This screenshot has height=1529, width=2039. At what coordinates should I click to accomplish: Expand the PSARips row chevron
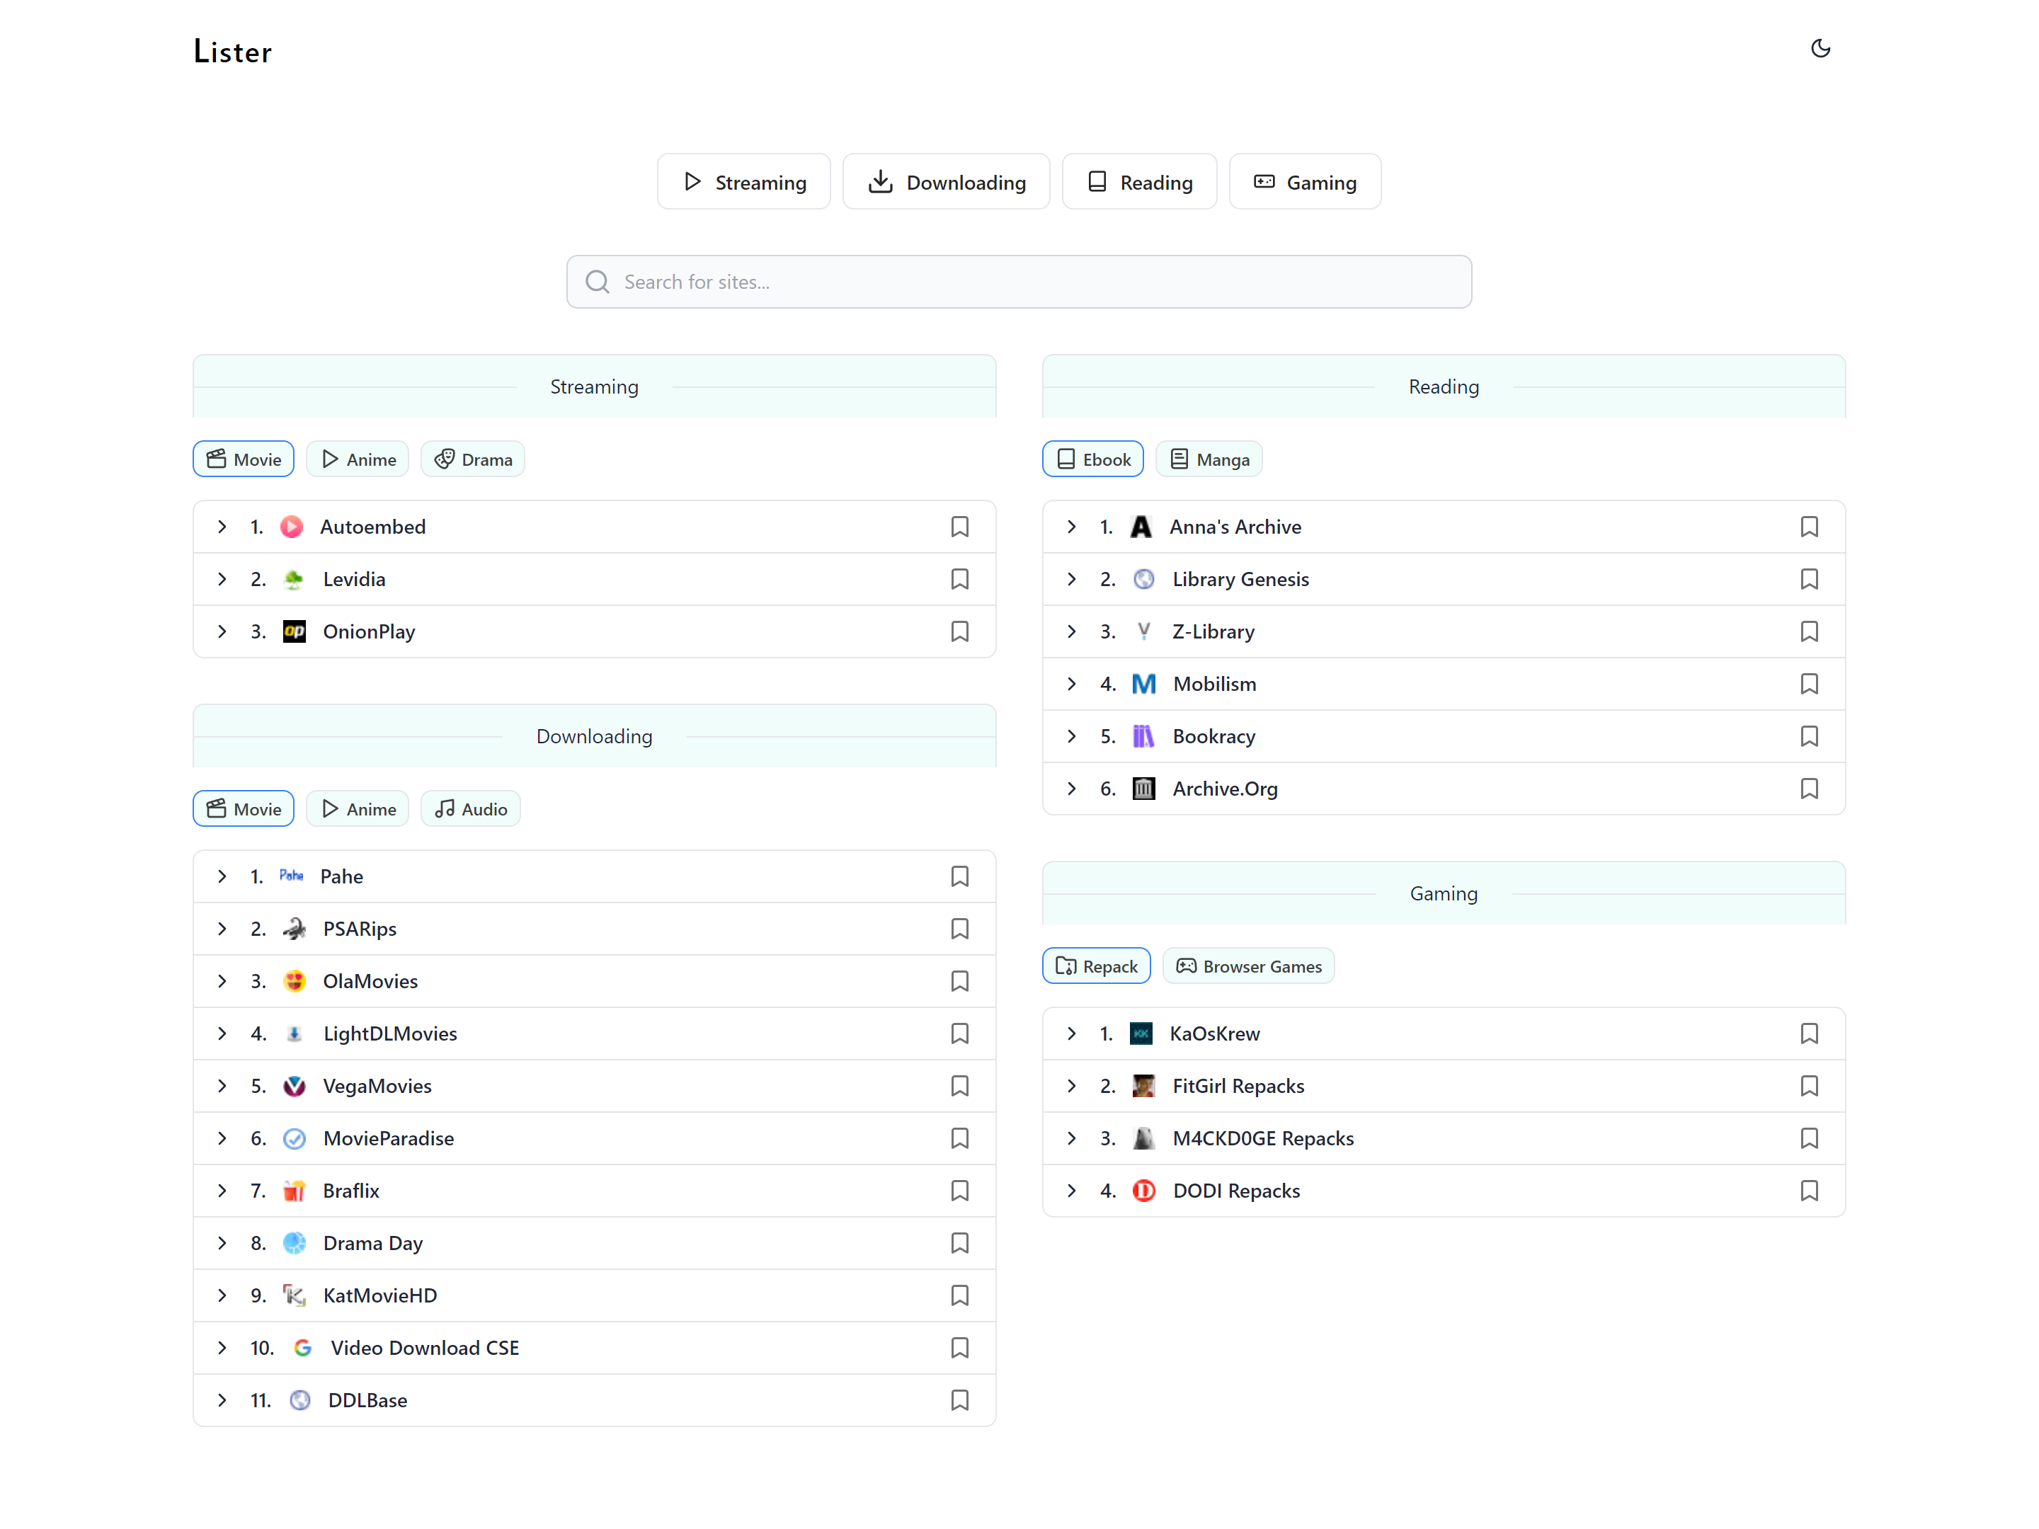222,929
